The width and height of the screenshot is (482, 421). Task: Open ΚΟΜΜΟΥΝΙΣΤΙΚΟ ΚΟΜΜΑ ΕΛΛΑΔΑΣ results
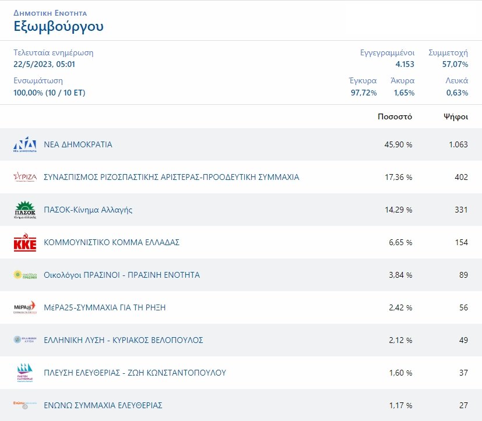coord(112,242)
